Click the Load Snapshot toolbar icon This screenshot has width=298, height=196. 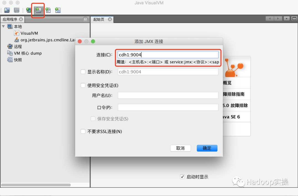click(7, 10)
